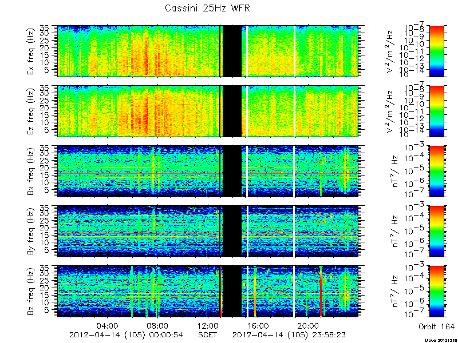Click the Ex panel color scale bar
Screen dimensions: 458x343
tap(436, 51)
